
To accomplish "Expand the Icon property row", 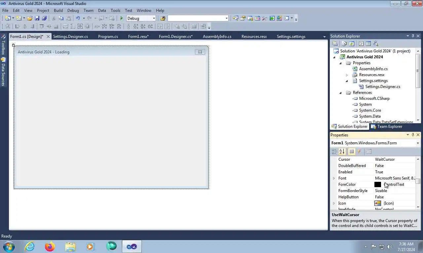I will point(334,203).
